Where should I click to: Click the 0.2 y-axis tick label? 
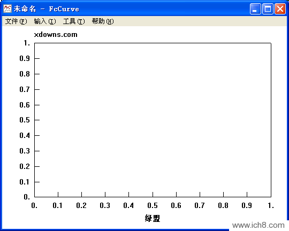[x=25, y=166]
